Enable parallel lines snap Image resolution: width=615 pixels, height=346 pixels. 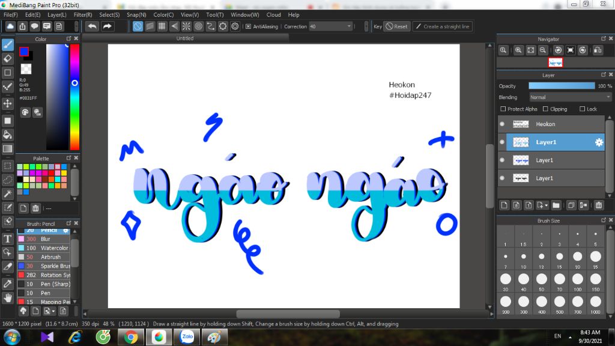[x=150, y=26]
